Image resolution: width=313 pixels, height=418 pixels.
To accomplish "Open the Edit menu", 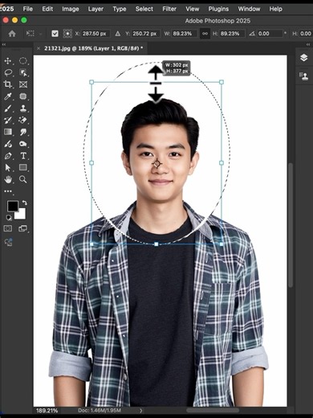I will tap(47, 9).
